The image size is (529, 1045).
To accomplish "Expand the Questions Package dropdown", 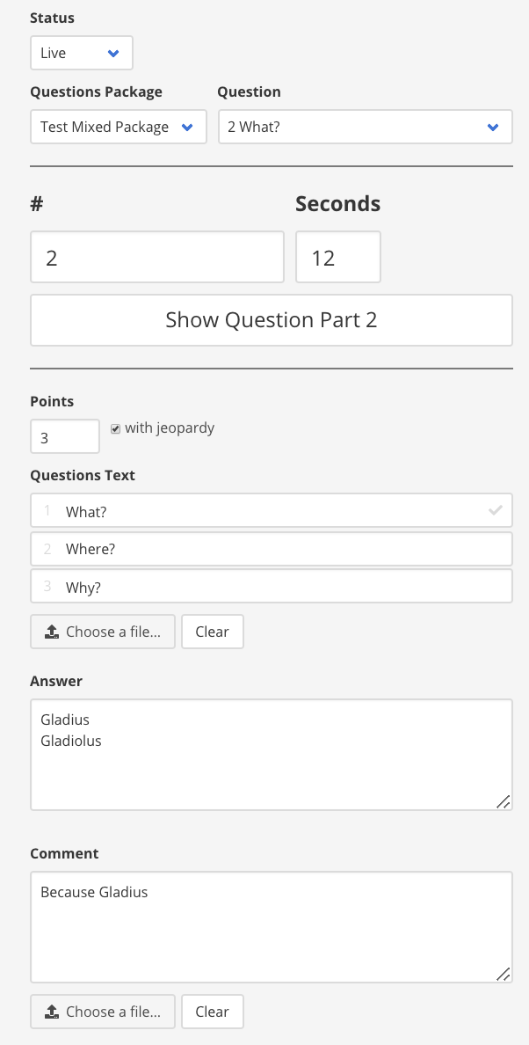I will pos(119,127).
